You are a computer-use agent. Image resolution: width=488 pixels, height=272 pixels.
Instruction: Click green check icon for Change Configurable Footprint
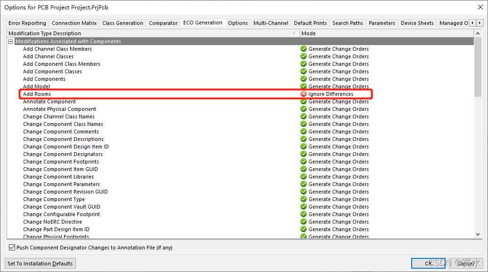303,214
